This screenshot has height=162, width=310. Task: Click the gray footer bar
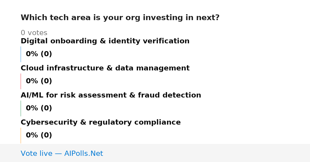coord(155,153)
